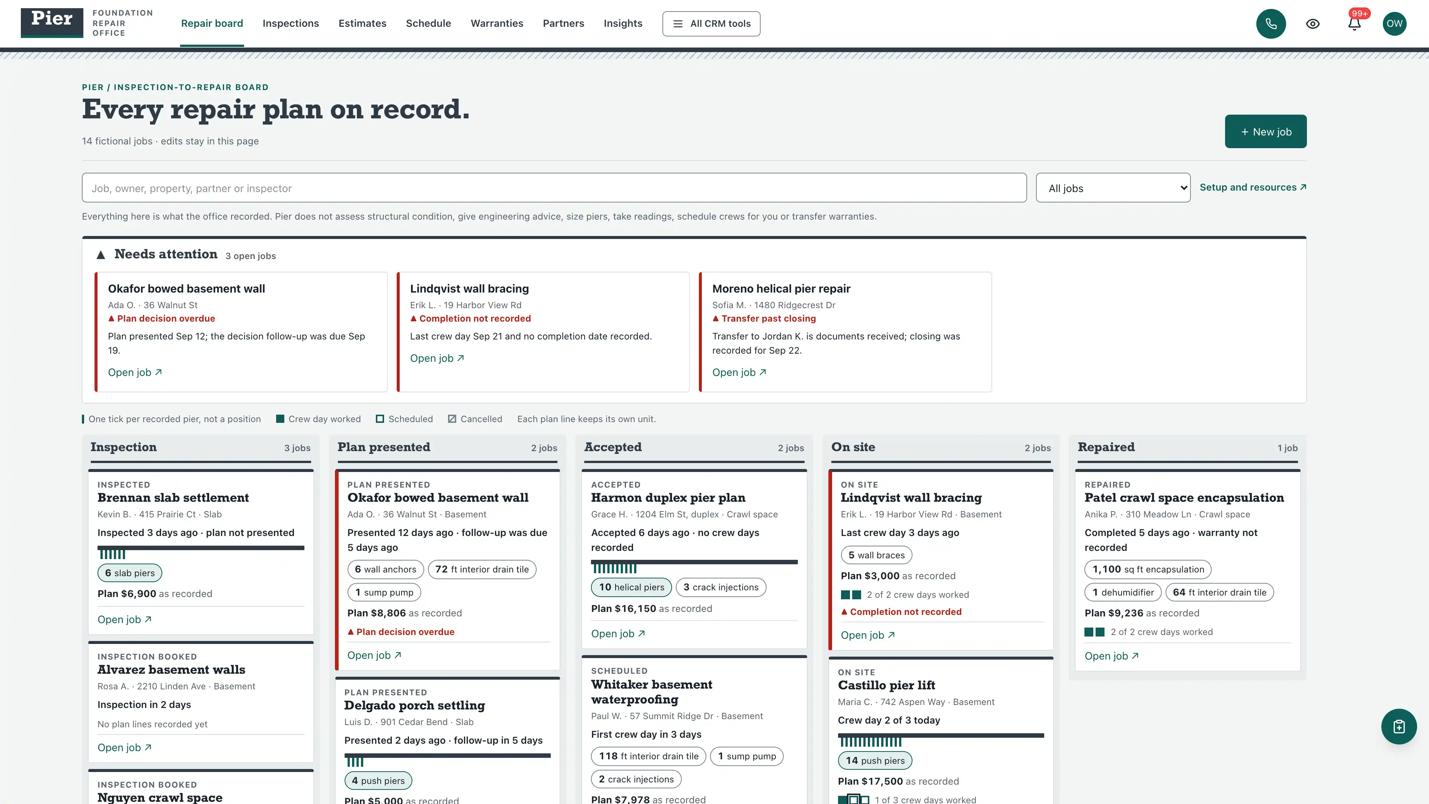Open job for Moreno helical pier repair
The height and width of the screenshot is (804, 1429).
click(739, 372)
